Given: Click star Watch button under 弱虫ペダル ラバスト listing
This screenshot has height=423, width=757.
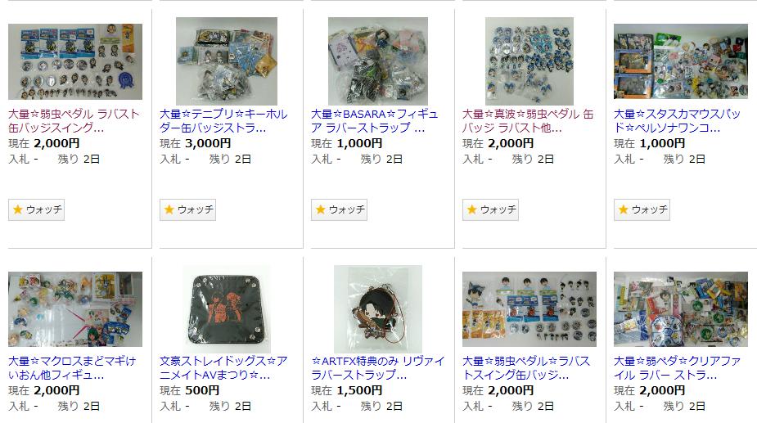Looking at the screenshot, I should (x=36, y=209).
